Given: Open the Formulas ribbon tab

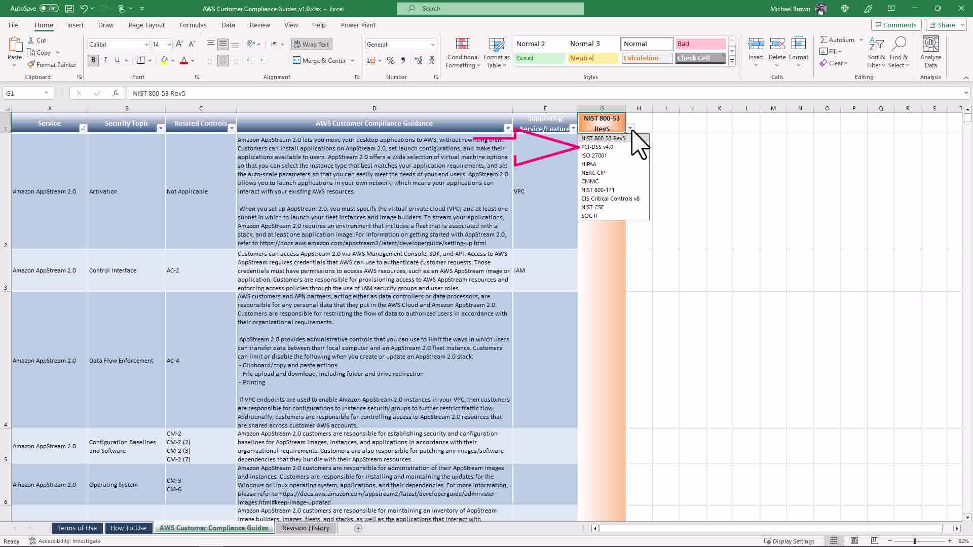Looking at the screenshot, I should point(193,25).
